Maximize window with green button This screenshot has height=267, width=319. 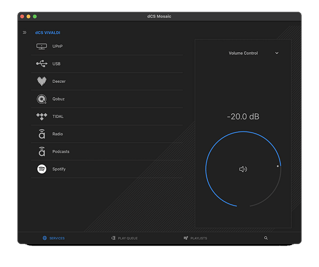[35, 17]
